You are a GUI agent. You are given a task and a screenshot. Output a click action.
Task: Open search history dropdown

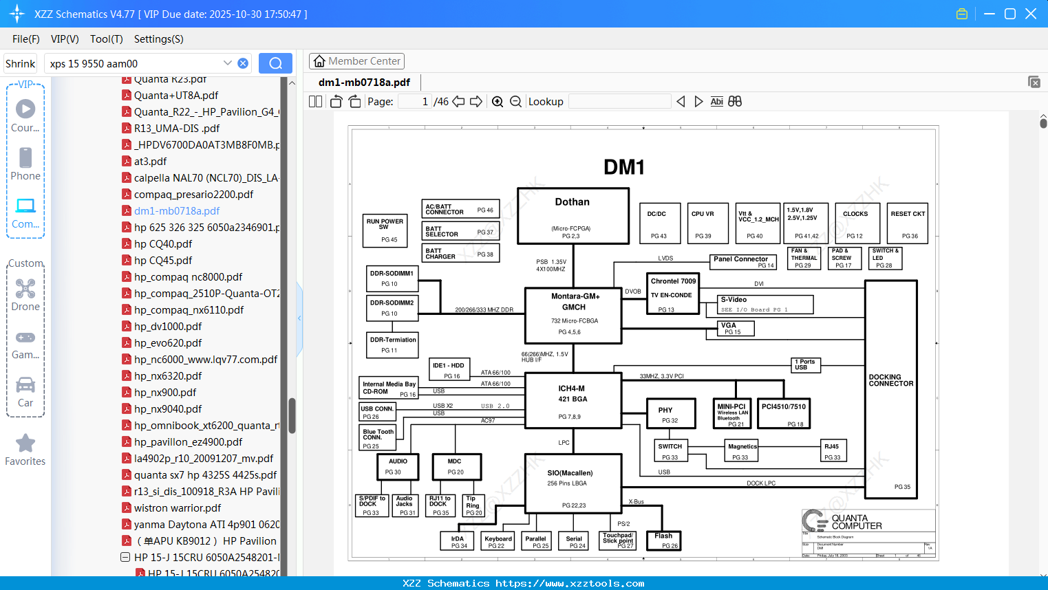(x=228, y=63)
